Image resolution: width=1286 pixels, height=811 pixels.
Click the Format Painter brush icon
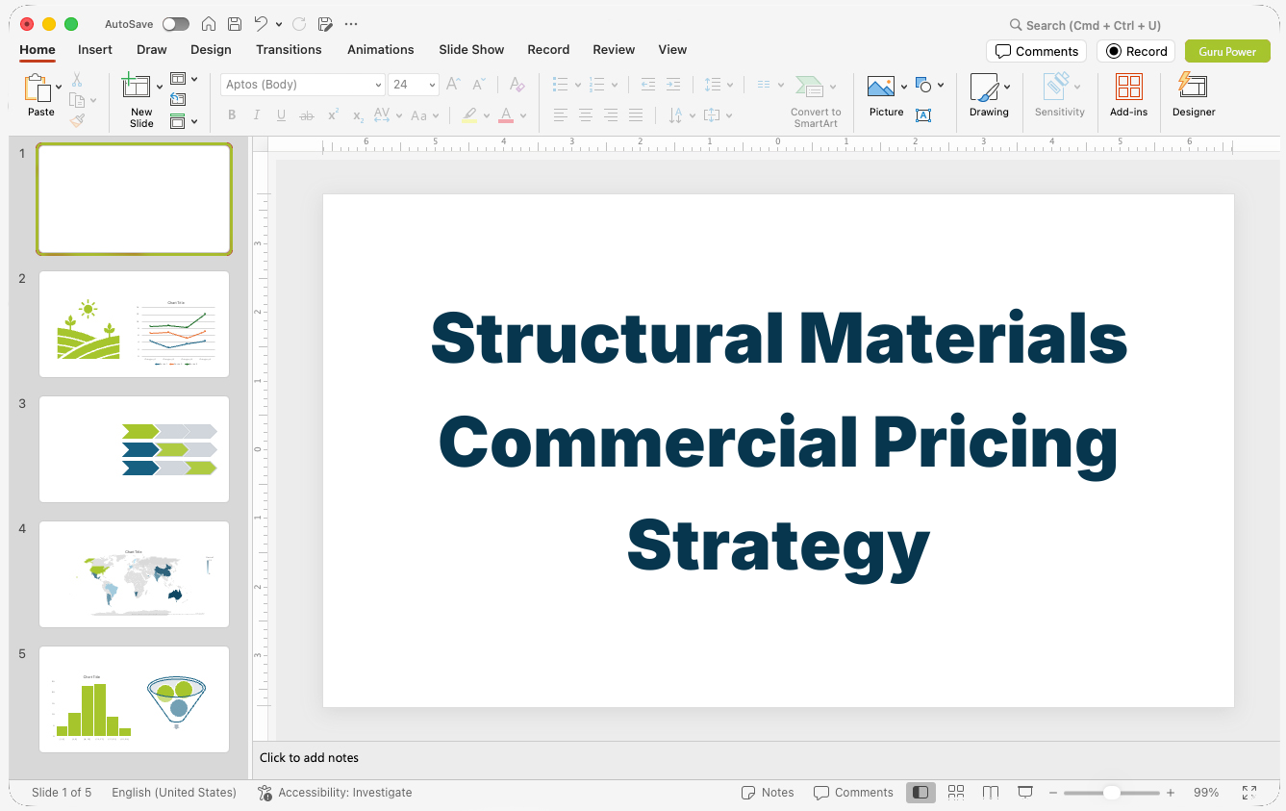(x=77, y=120)
